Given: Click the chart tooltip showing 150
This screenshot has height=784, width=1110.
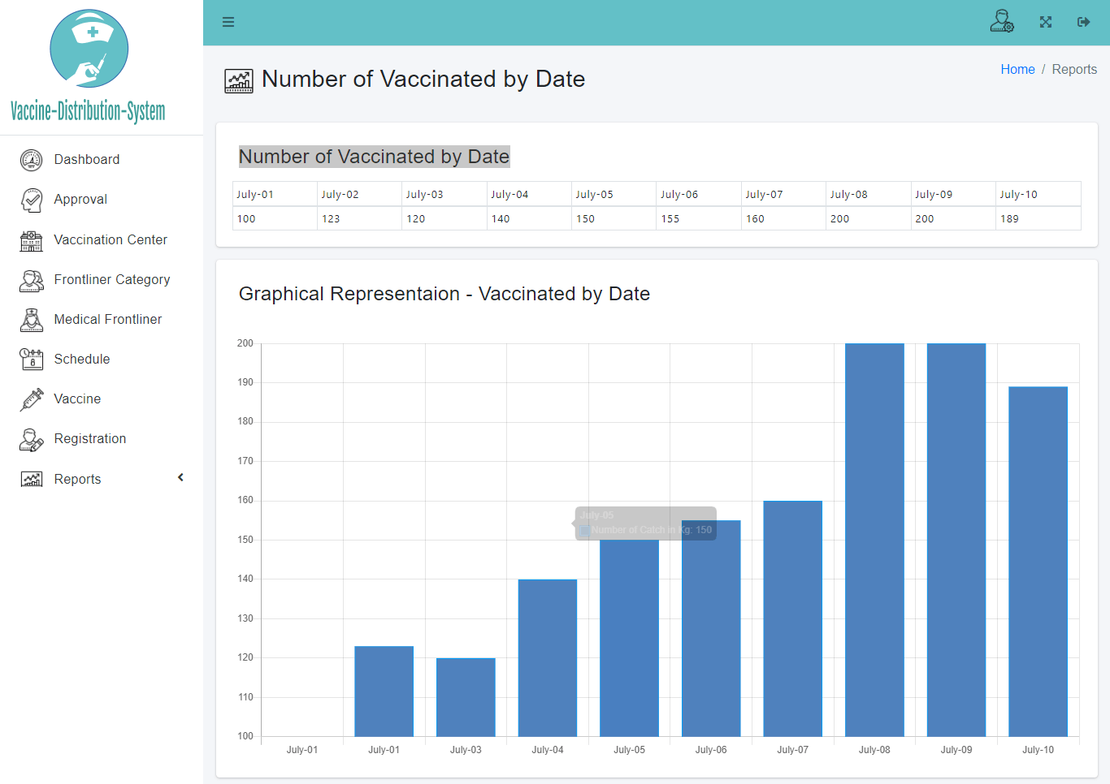Looking at the screenshot, I should click(x=646, y=523).
